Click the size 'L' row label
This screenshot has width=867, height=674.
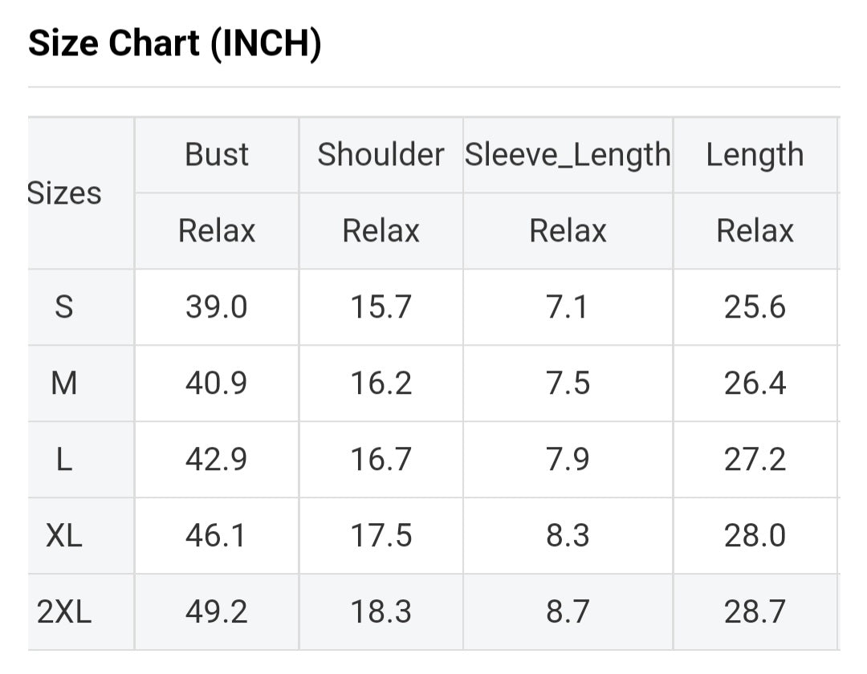(64, 460)
